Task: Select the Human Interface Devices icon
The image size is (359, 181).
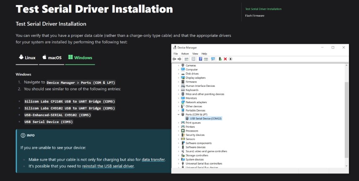Action: point(183,86)
